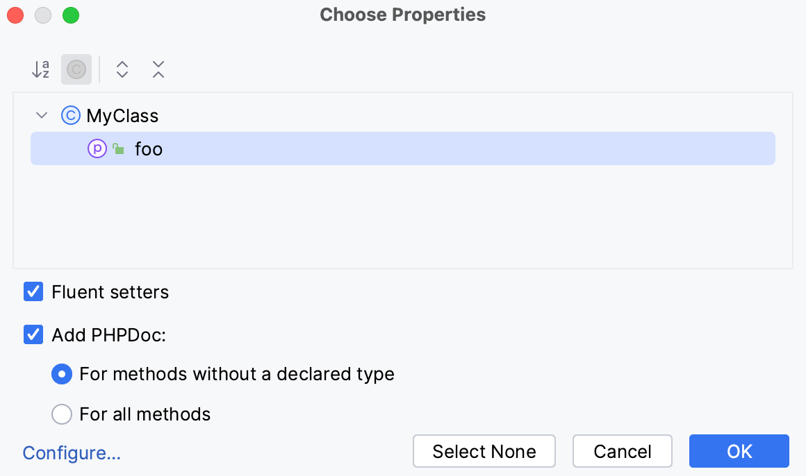Open the Configure link
This screenshot has height=476, width=806.
pyautogui.click(x=72, y=452)
